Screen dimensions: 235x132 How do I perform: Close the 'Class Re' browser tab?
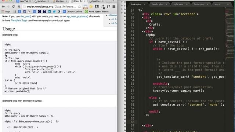(85, 1)
